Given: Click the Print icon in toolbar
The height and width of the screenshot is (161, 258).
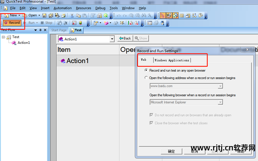Looking at the screenshot, I should [63, 15].
